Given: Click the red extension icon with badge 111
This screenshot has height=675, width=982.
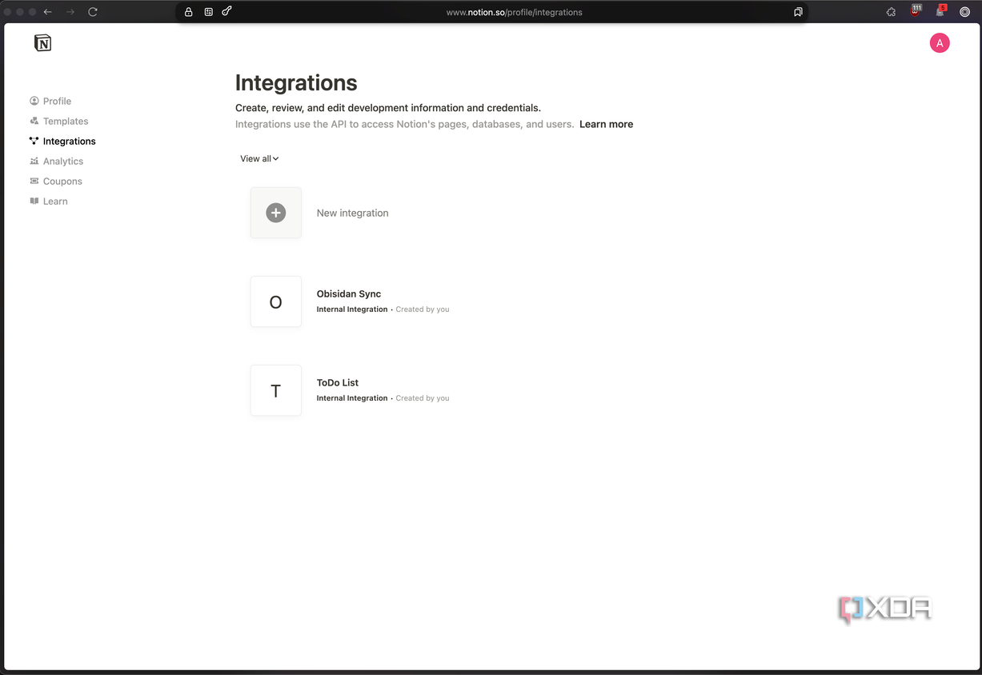Looking at the screenshot, I should (x=916, y=10).
